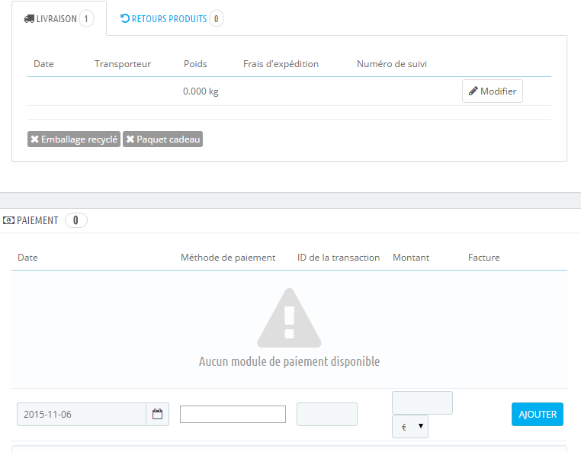This screenshot has height=452, width=581.
Task: Click the Date header in the payment table
Action: (x=27, y=258)
